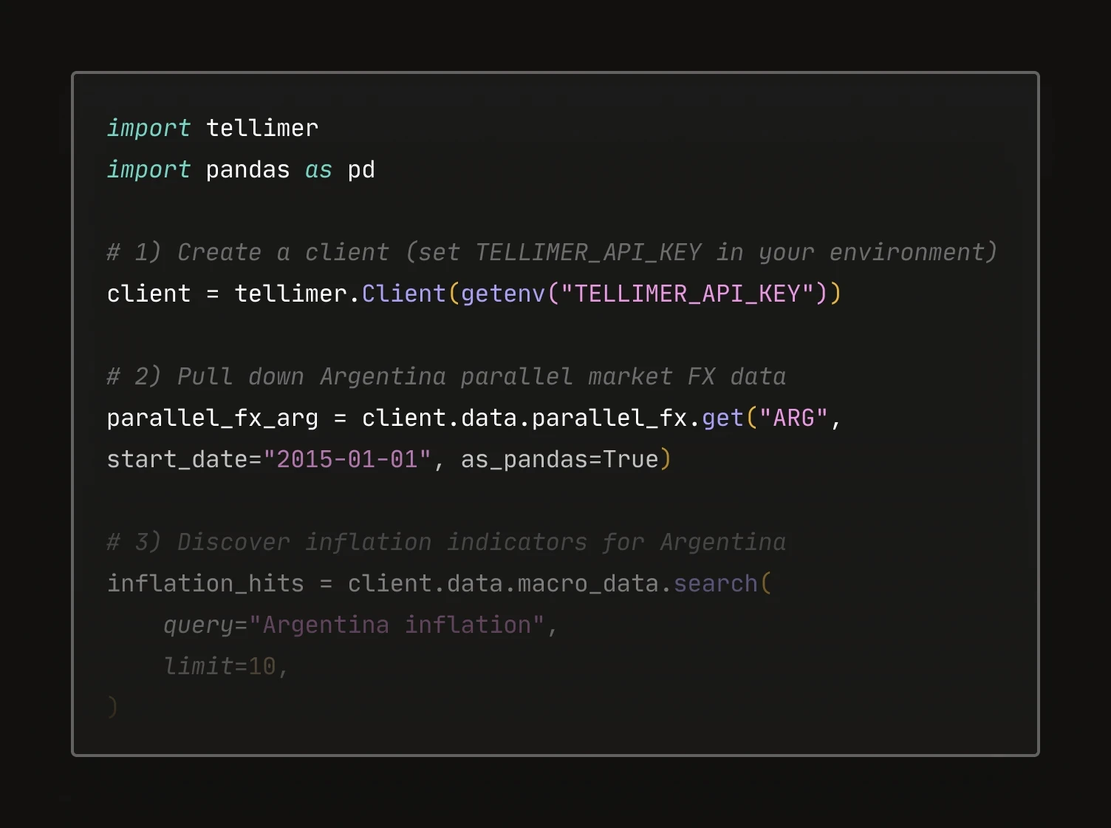Image resolution: width=1111 pixels, height=828 pixels.
Task: Click the '# 3) Discover inflation indicators' comment
Action: 446,542
